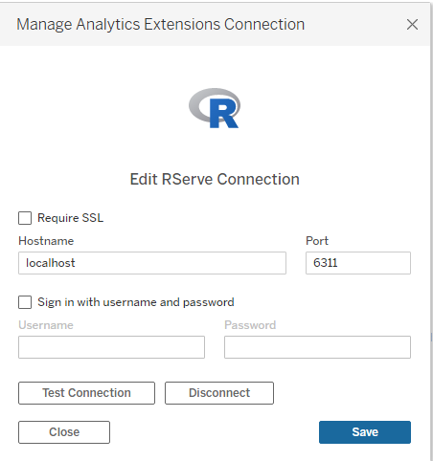Select the Port field showing 6311
This screenshot has height=461, width=433.
tap(358, 263)
